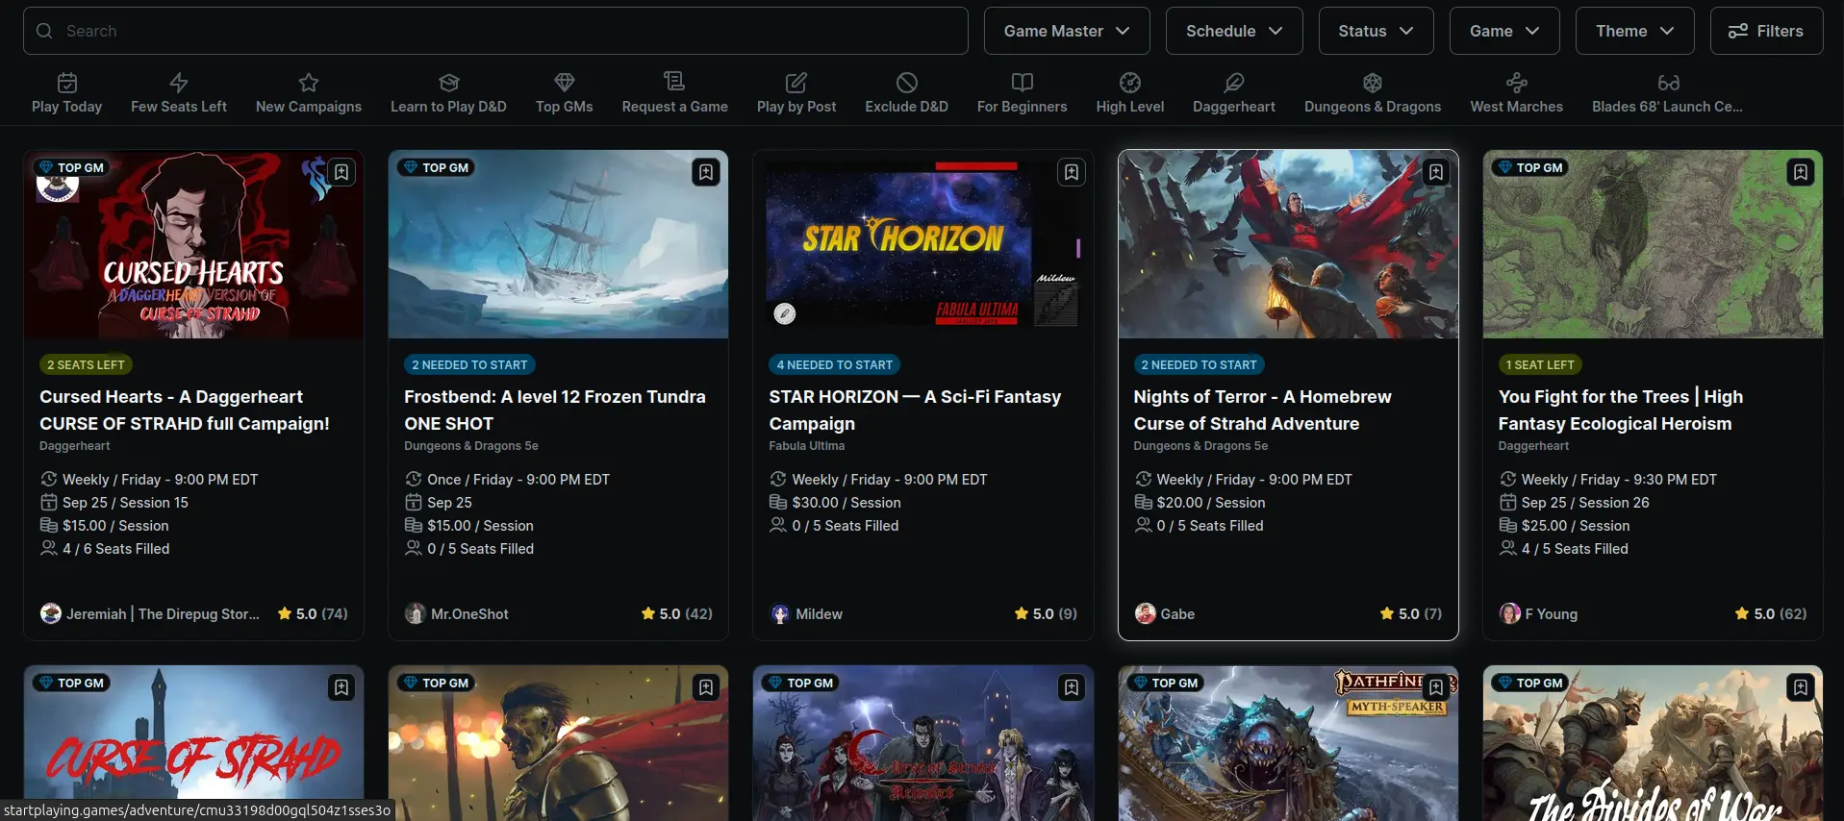1844x821 pixels.
Task: Select the Top GMs diamond icon
Action: pos(565,83)
